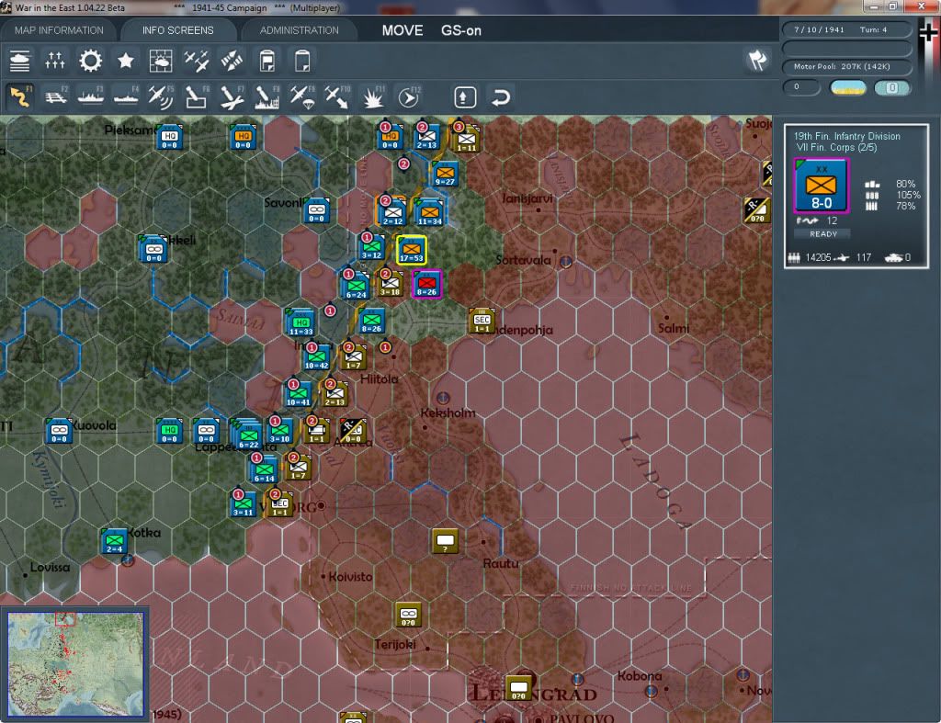Image resolution: width=941 pixels, height=723 pixels.
Task: Select the F9 air transport parachute mode
Action: click(302, 96)
